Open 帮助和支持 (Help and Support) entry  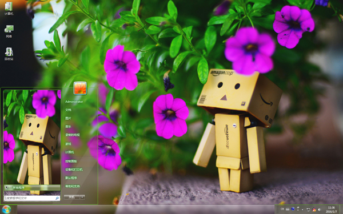tap(73, 186)
